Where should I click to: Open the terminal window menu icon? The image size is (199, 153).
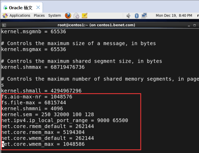4,25
